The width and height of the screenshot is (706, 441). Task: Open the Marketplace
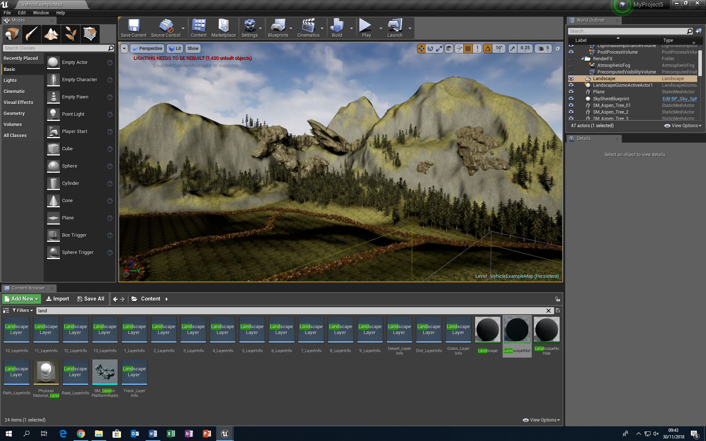point(224,28)
